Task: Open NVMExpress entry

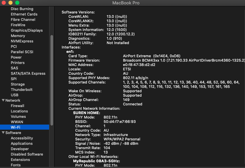Action: point(22,41)
